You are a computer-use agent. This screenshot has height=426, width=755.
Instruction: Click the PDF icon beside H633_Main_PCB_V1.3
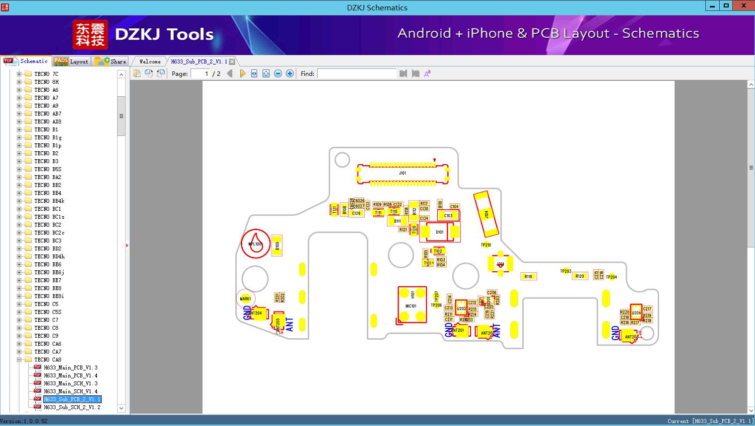[x=37, y=367]
